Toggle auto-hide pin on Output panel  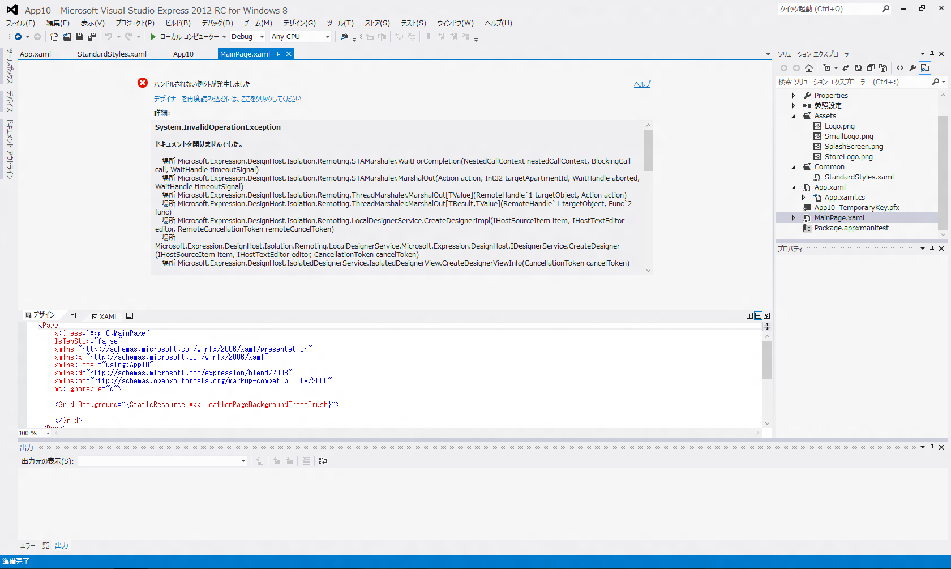tap(932, 447)
